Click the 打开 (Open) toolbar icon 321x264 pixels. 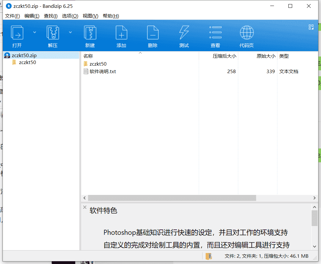pos(17,33)
